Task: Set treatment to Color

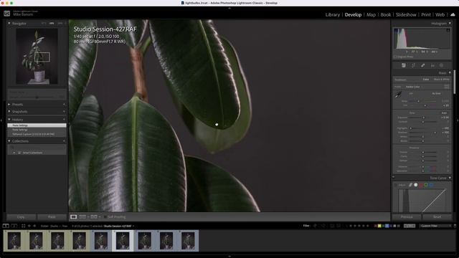Action: pos(426,80)
